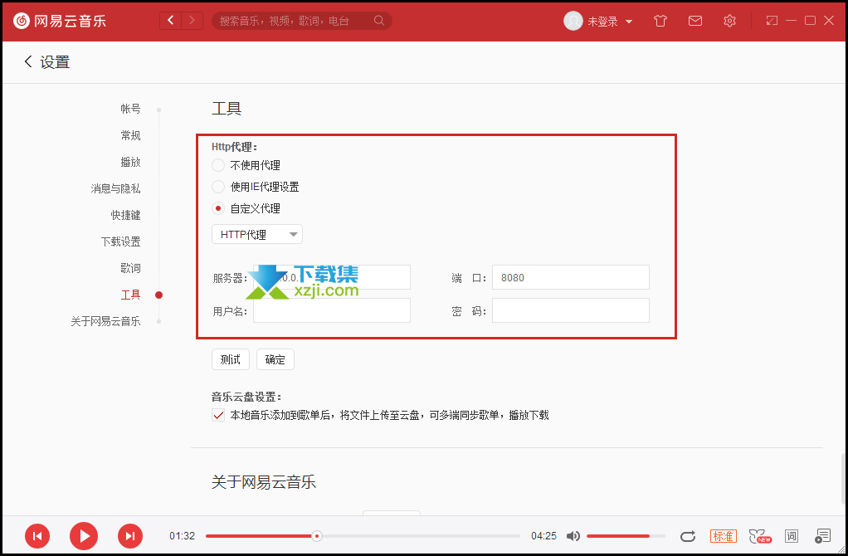Open the settings gear icon

click(729, 21)
